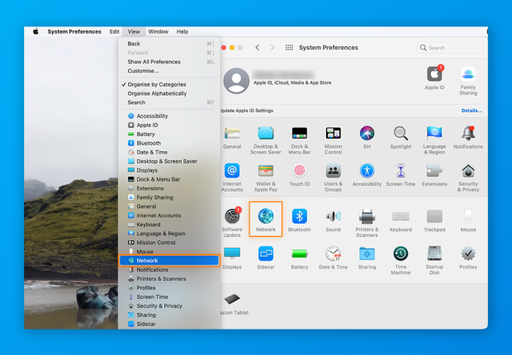Click the Search field in toolbar
The height and width of the screenshot is (355, 512).
point(449,48)
